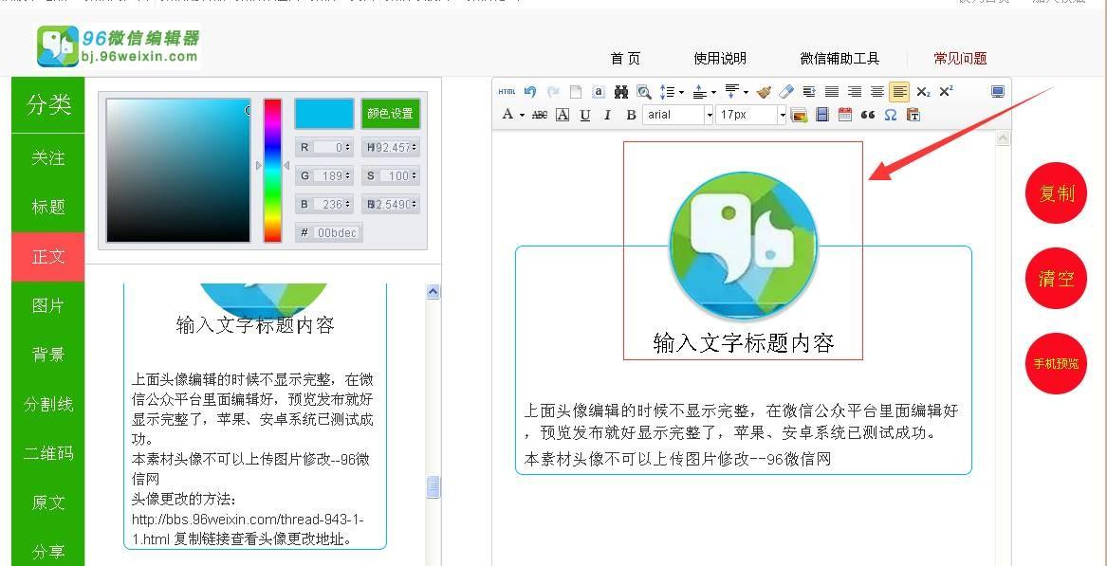This screenshot has width=1107, height=566.
Task: Toggle bold text formatting
Action: [631, 115]
